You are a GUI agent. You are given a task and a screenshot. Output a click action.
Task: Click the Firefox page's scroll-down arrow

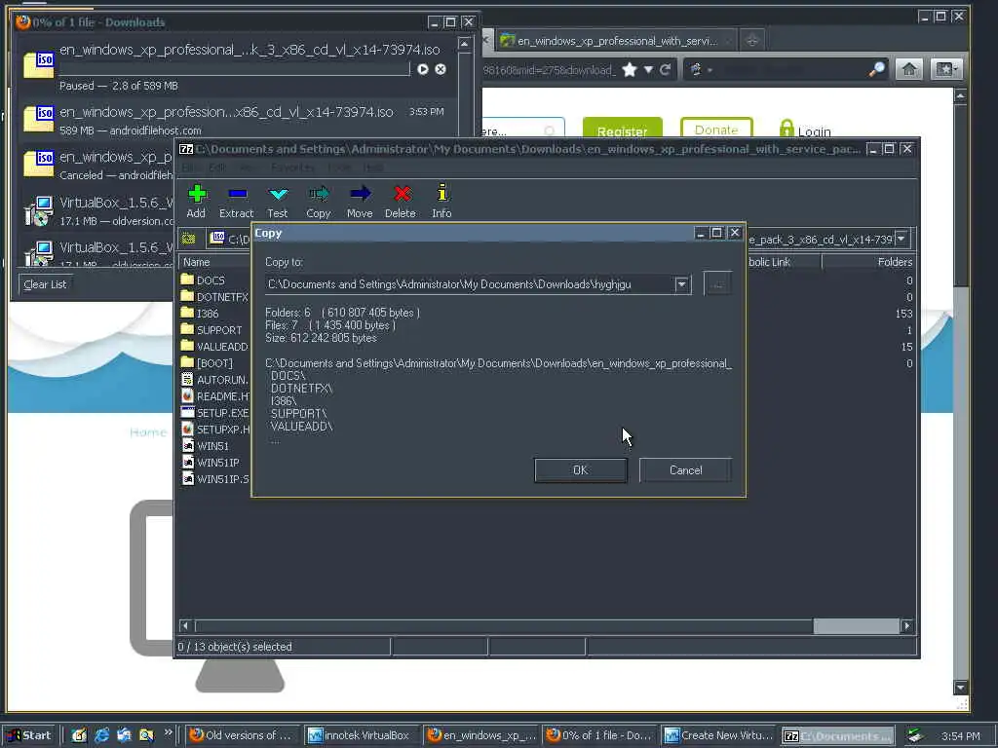click(960, 687)
